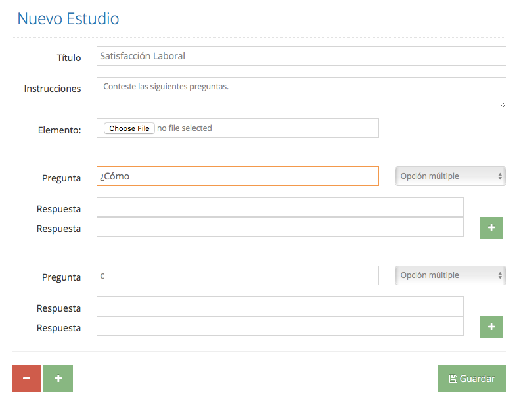Click second Respuesta field of first question
Image resolution: width=517 pixels, height=403 pixels.
280,227
